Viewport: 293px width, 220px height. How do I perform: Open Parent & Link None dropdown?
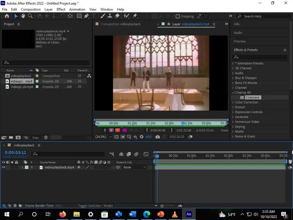(134, 167)
